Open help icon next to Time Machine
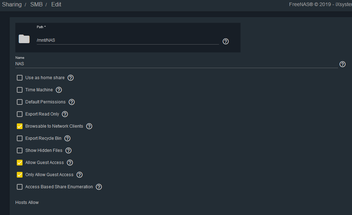352x215 pixels. [59, 90]
